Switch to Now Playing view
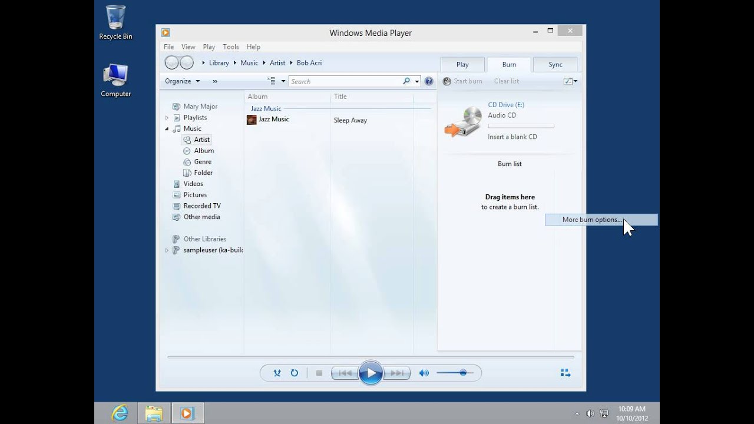 [x=565, y=373]
